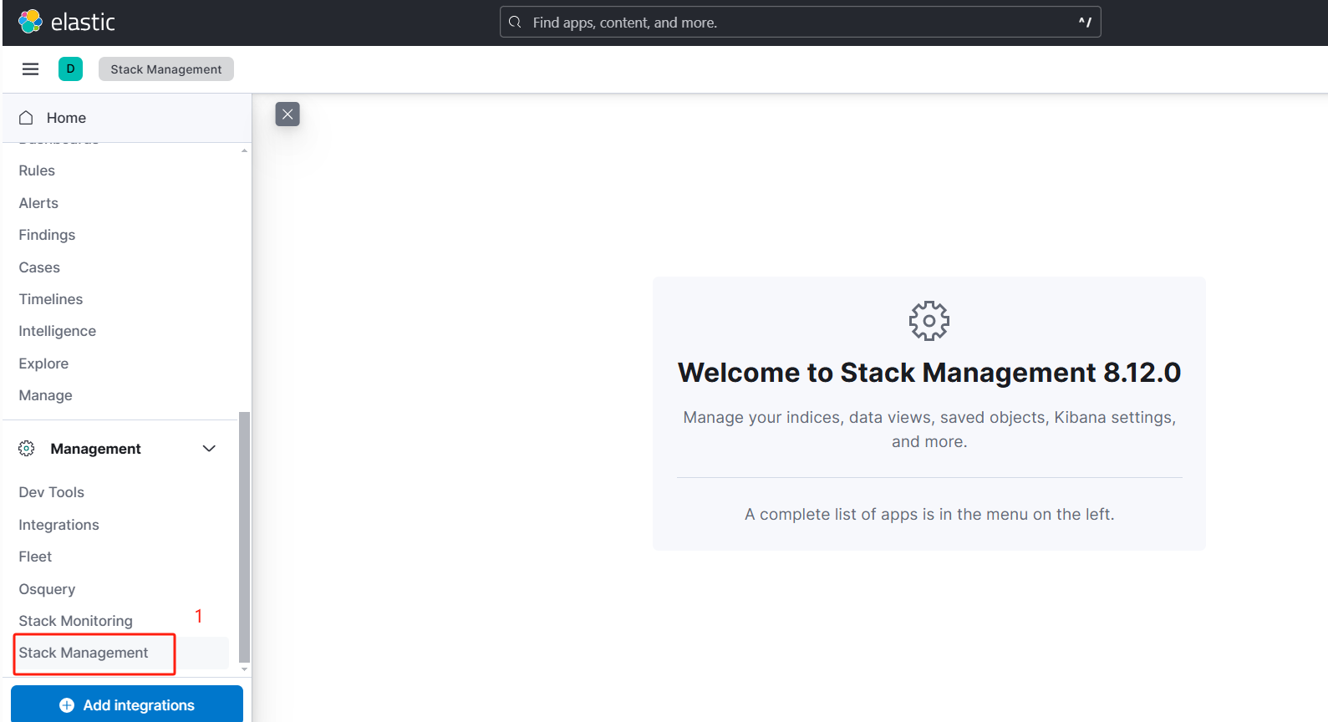
Task: Click the sidebar scroll-down arrow
Action: [244, 669]
